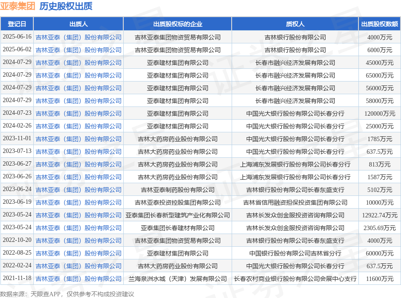Open the 出质人 link in the 2023-06-26 row

(79, 177)
